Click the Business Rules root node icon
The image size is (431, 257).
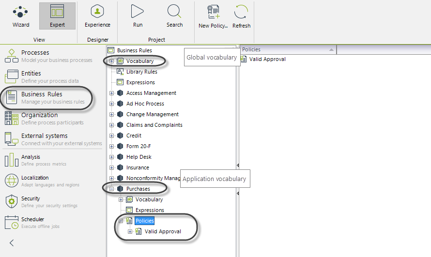pos(111,50)
